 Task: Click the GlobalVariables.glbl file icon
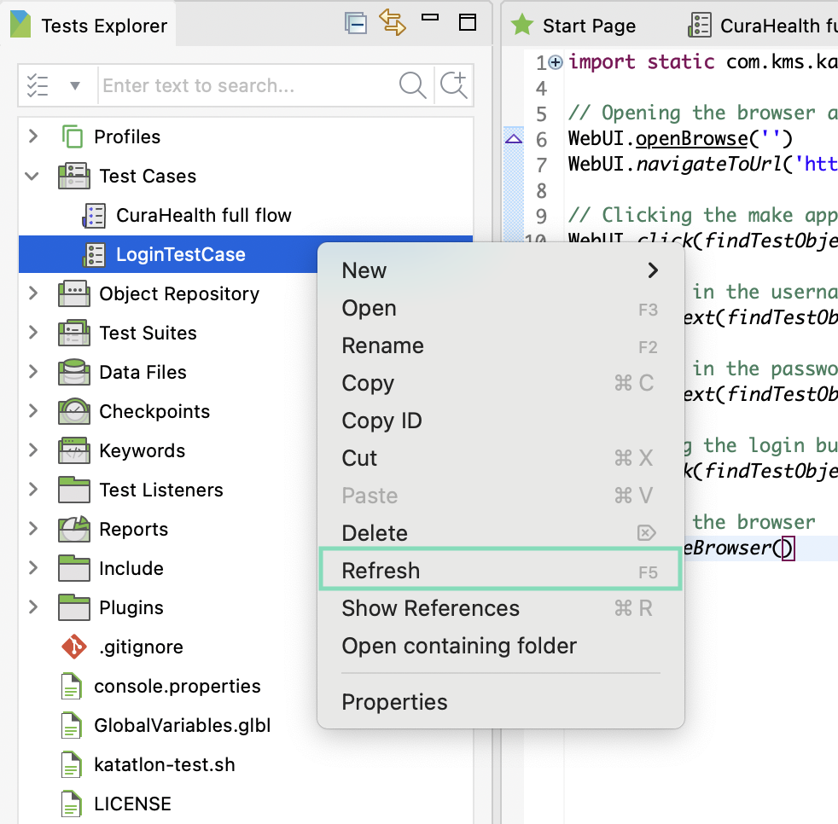72,725
